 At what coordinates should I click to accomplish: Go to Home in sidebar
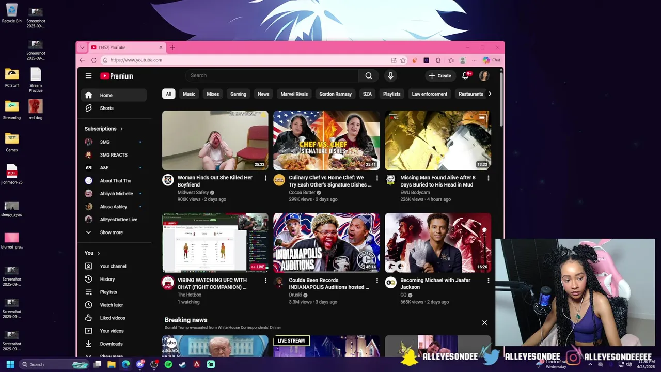(114, 95)
